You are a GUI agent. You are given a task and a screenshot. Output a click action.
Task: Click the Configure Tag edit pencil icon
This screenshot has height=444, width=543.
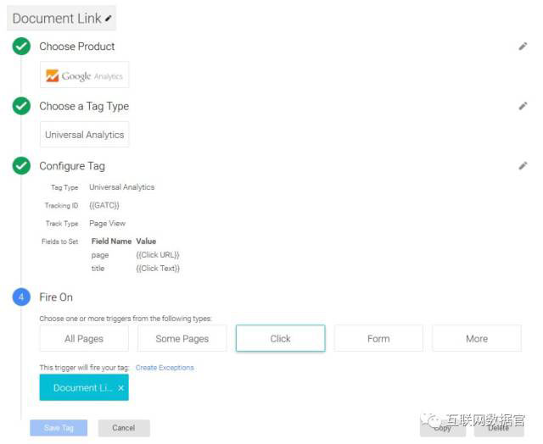[523, 166]
